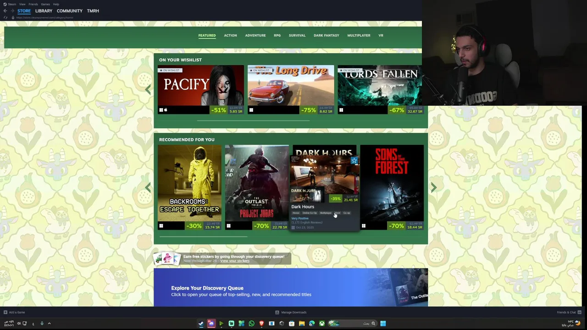Show hidden tray icons
Image resolution: width=587 pixels, height=330 pixels.
[x=50, y=324]
